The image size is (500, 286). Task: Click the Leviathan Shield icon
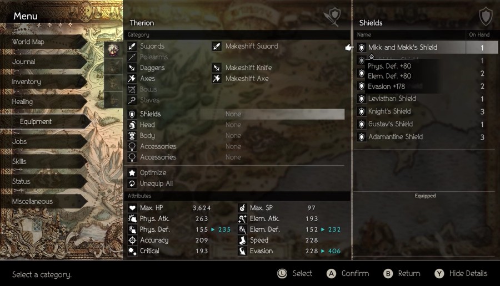(x=361, y=99)
